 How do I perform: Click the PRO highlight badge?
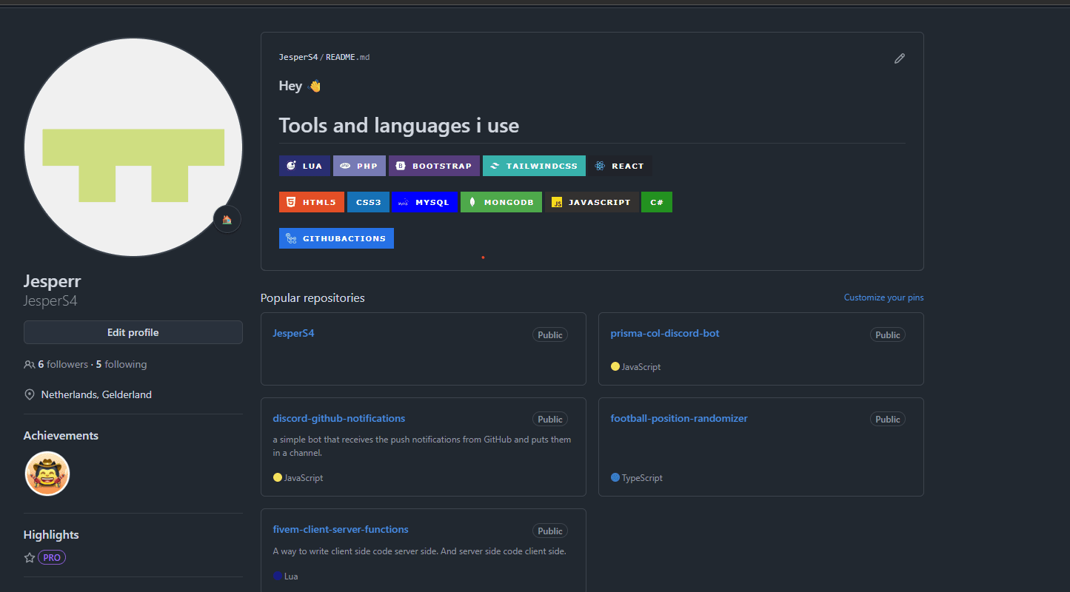click(x=51, y=557)
